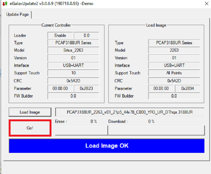Click the Load Image Parameter value 0x2894
Viewport: 211px width, 174px height.
click(x=187, y=89)
